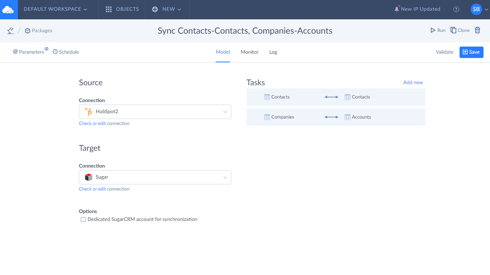Image resolution: width=490 pixels, height=275 pixels.
Task: Click Add new task link
Action: [x=413, y=82]
